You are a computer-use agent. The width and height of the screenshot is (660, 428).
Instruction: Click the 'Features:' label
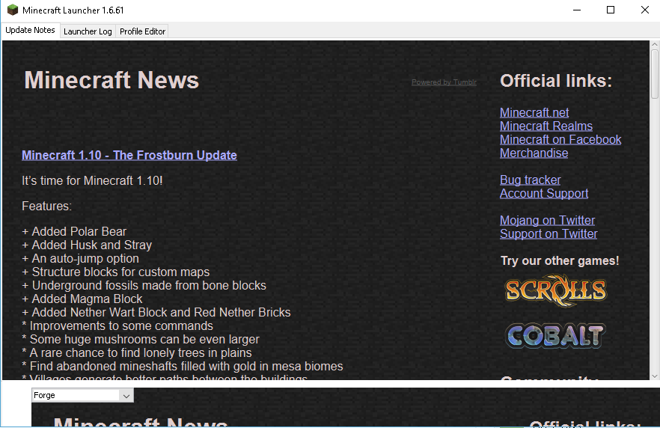(x=46, y=207)
